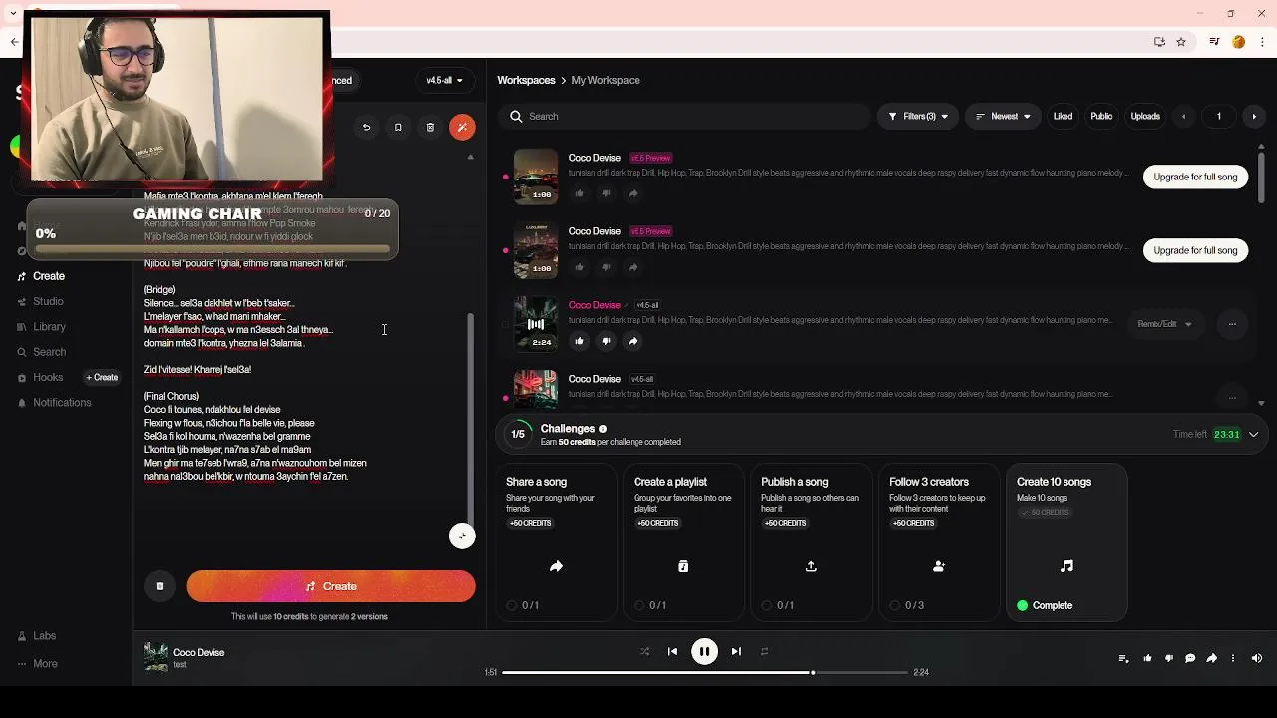Viewport: 1277px width, 718px height.
Task: Share the second v5.5 Preview song
Action: 633,267
